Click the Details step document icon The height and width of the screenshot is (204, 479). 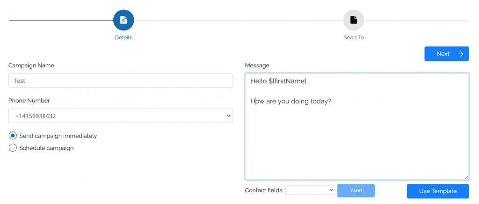[x=123, y=20]
